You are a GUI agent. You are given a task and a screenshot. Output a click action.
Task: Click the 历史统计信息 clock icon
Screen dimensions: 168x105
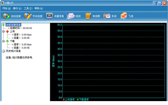pyautogui.click(x=3, y=51)
